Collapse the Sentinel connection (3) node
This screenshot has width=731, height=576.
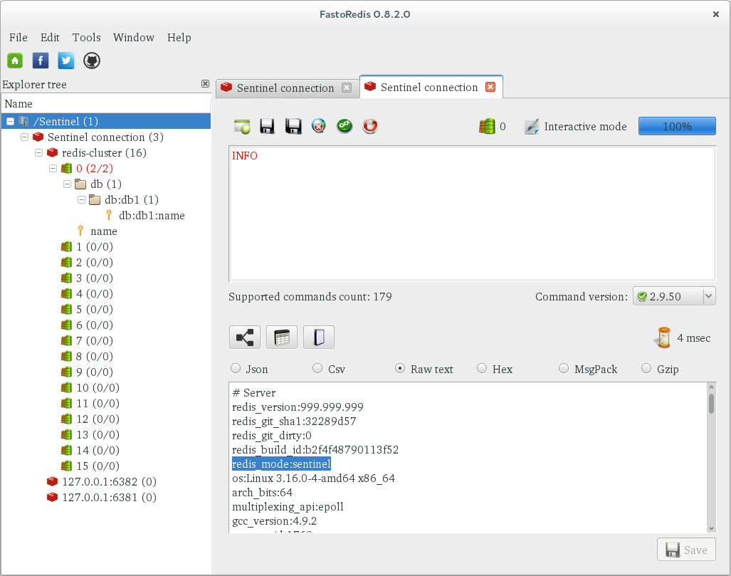tap(25, 137)
